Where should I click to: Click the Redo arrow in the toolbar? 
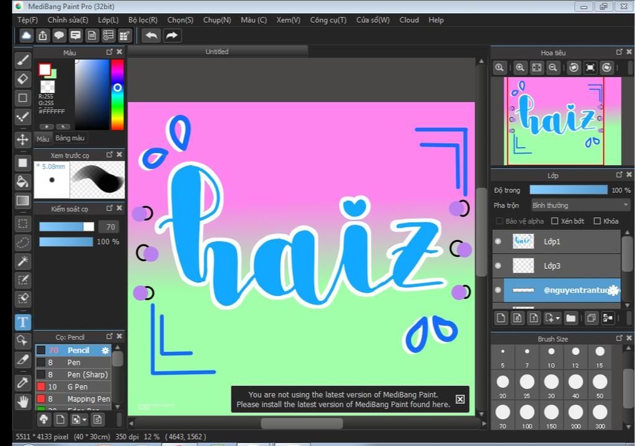click(172, 35)
